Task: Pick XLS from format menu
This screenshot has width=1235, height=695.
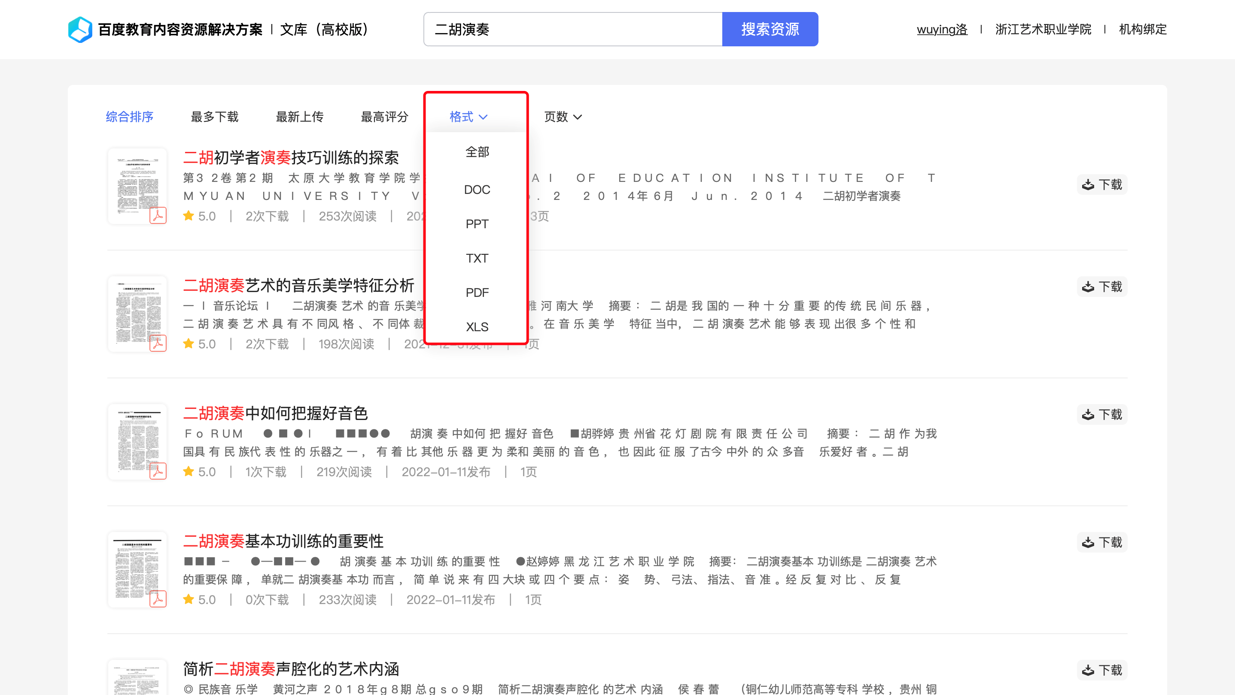Action: 477,326
